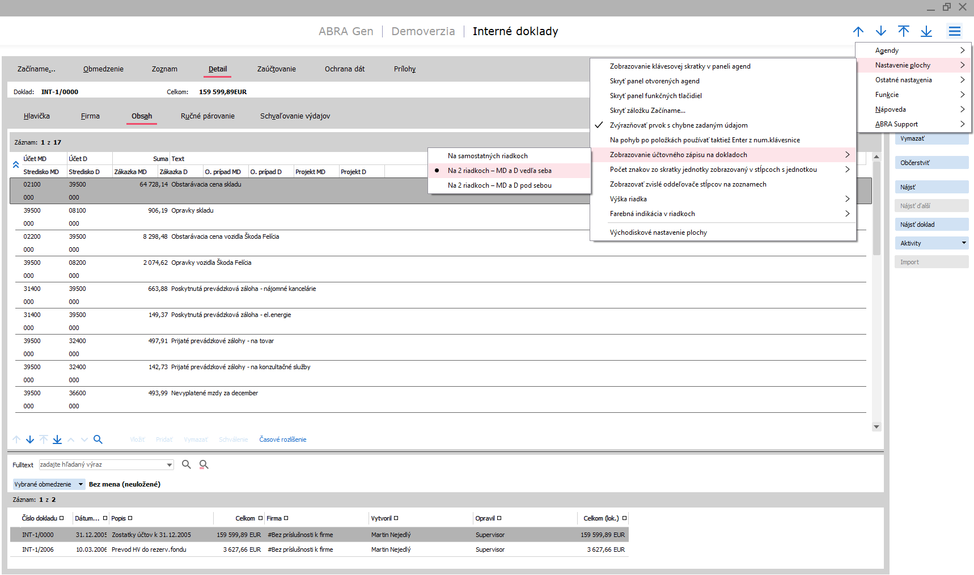Go to next row using the down arrow below the rows

coord(30,439)
